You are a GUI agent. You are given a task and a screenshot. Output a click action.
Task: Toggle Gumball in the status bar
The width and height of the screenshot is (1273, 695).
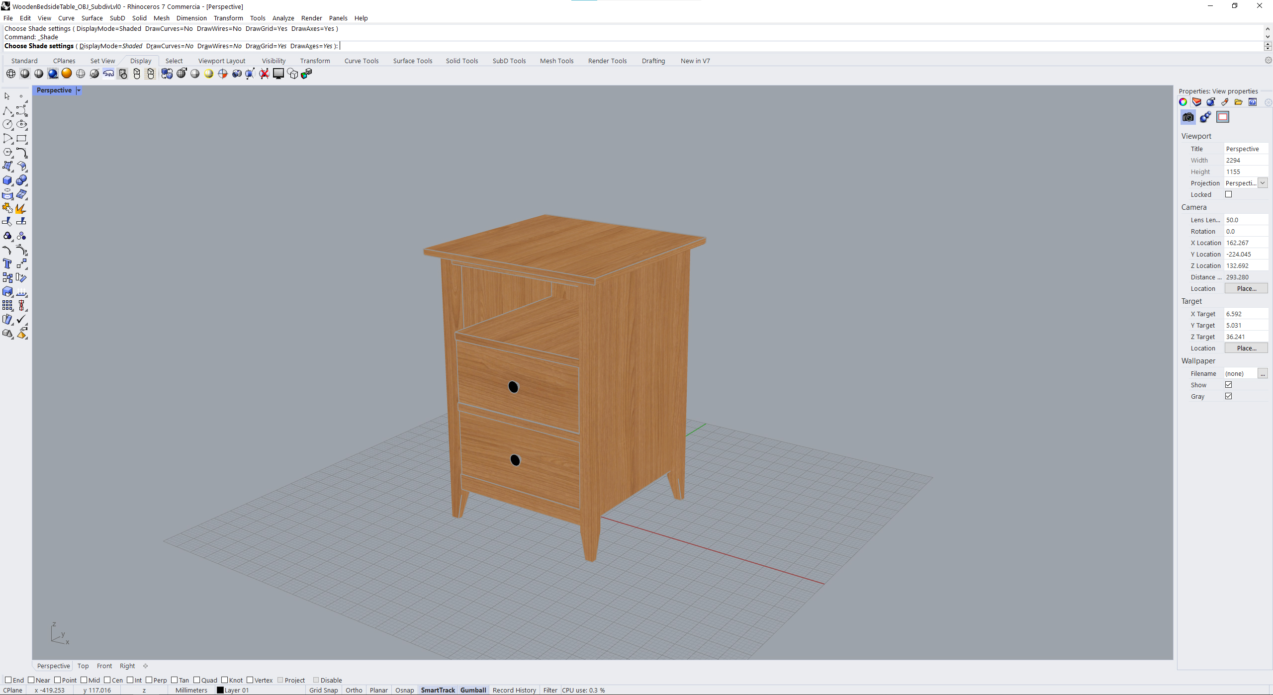(x=473, y=690)
